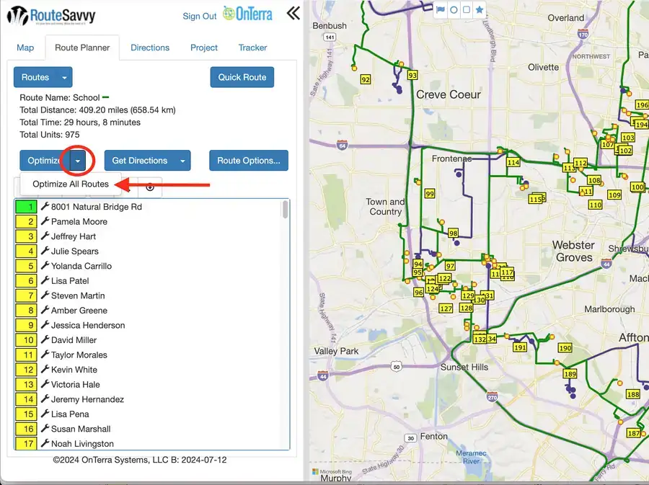Select green stop number 1 badge
The height and width of the screenshot is (485, 649).
(26, 206)
